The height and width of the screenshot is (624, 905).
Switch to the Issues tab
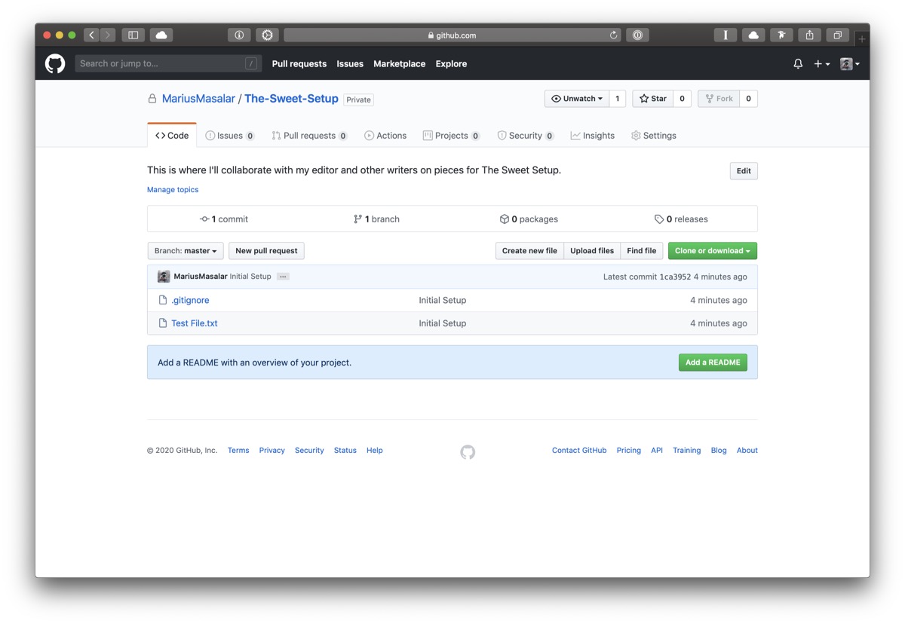tap(230, 136)
